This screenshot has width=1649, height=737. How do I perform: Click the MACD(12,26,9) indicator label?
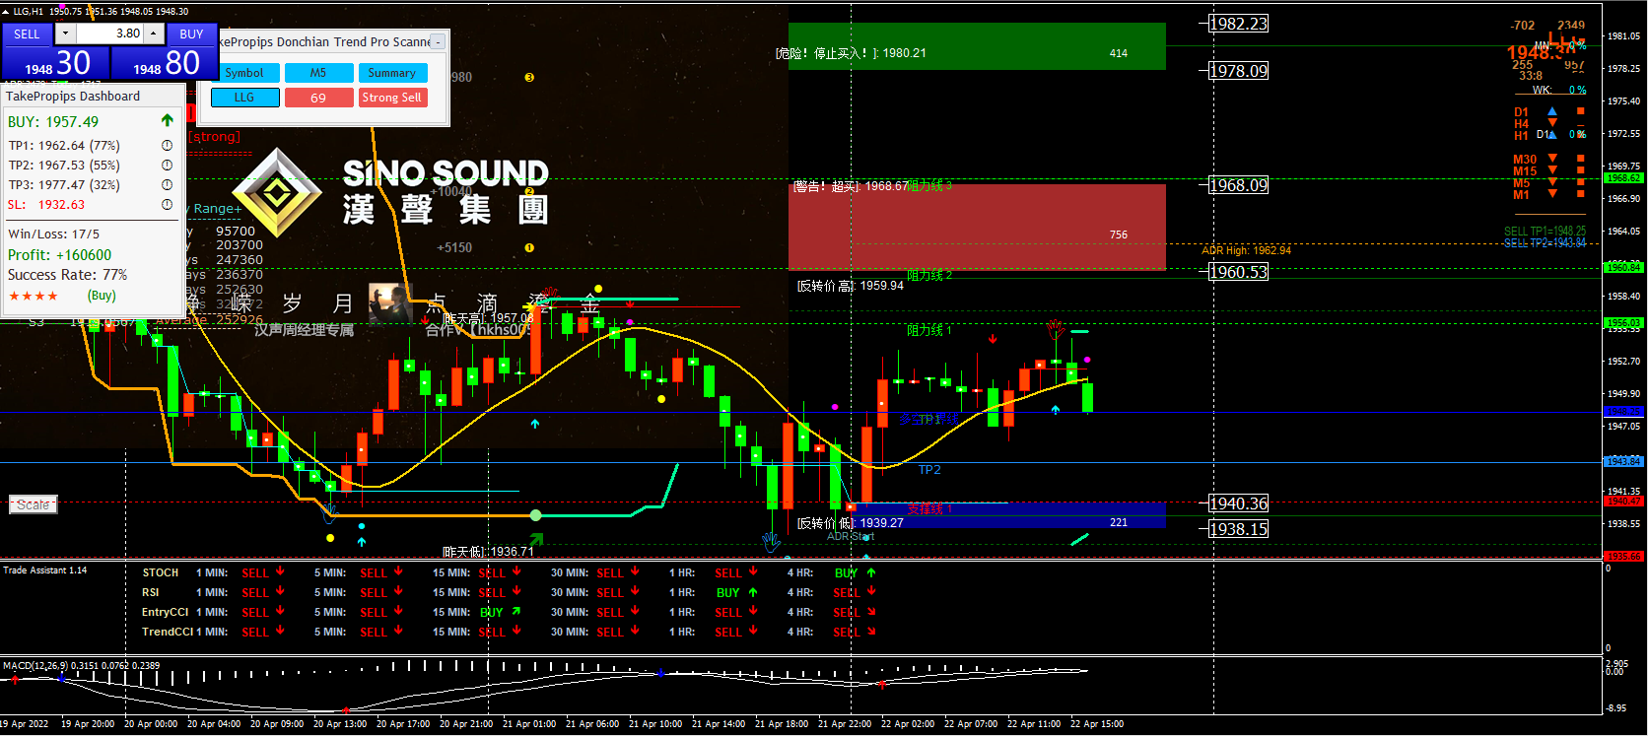(x=81, y=666)
